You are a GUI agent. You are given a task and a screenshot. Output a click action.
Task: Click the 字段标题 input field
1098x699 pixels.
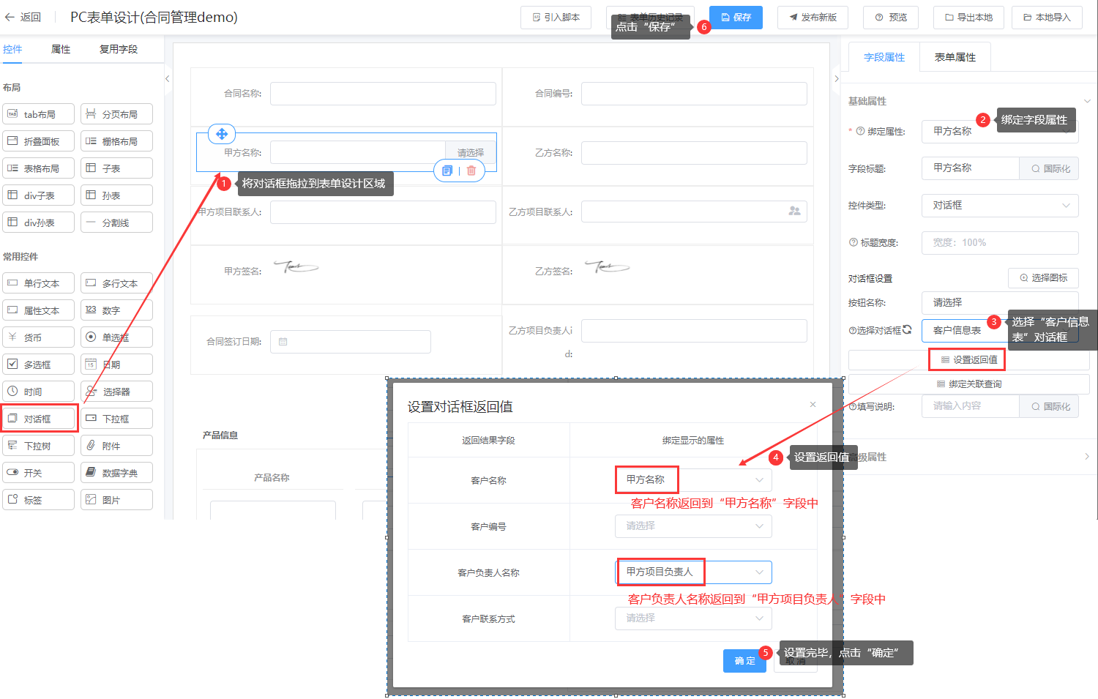pyautogui.click(x=971, y=168)
